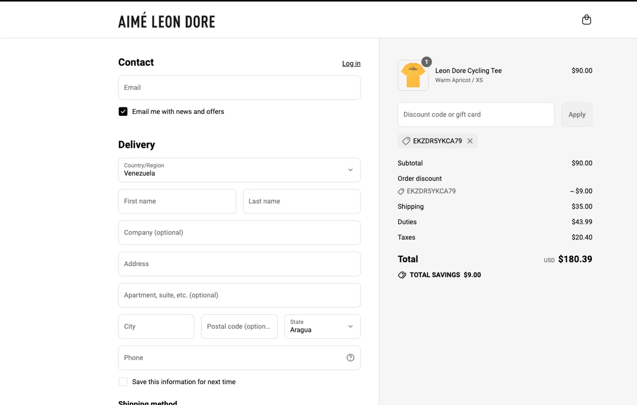Click the item quantity badge on the tee
The height and width of the screenshot is (405, 637).
[x=427, y=62]
